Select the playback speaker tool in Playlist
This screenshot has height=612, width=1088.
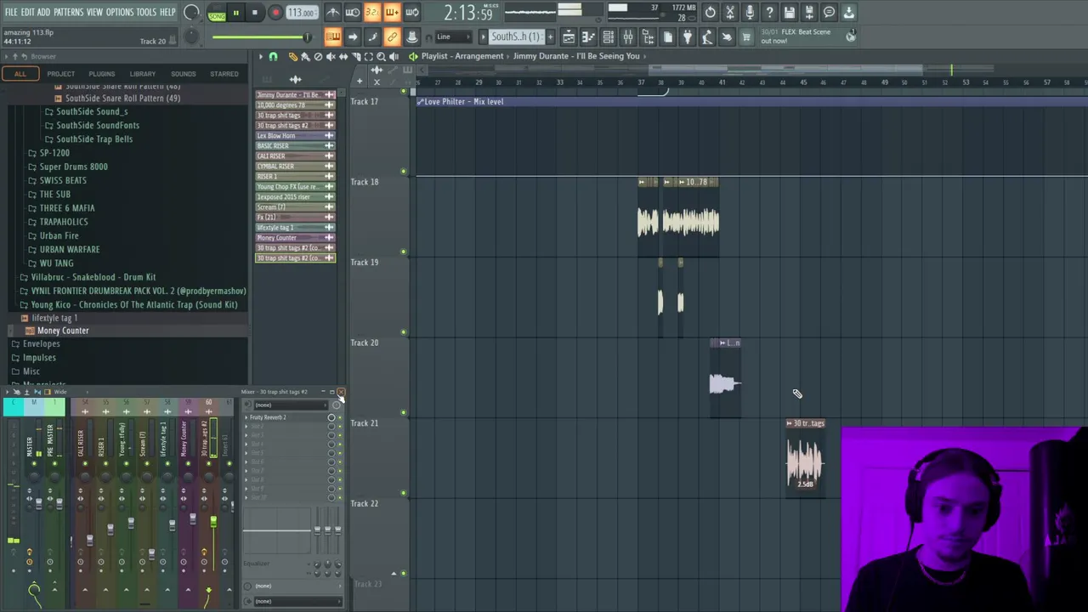coord(394,57)
